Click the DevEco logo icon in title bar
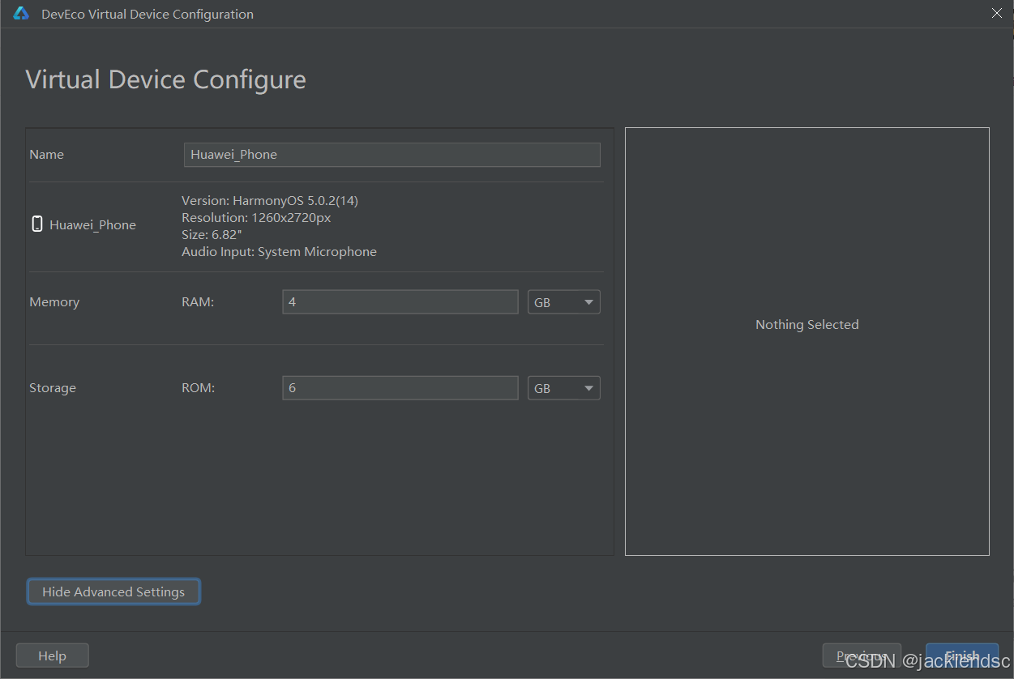Viewport: 1014px width, 679px height. coord(21,14)
